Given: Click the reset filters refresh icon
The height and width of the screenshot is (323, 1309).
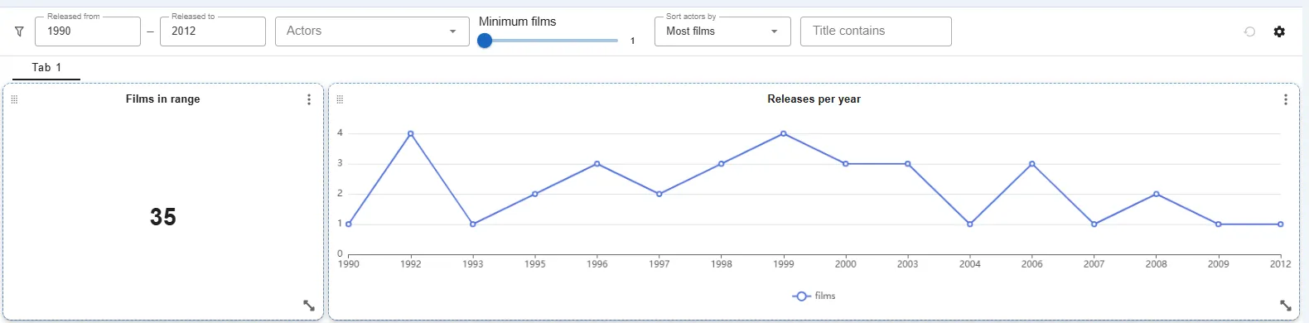Looking at the screenshot, I should pyautogui.click(x=1249, y=31).
